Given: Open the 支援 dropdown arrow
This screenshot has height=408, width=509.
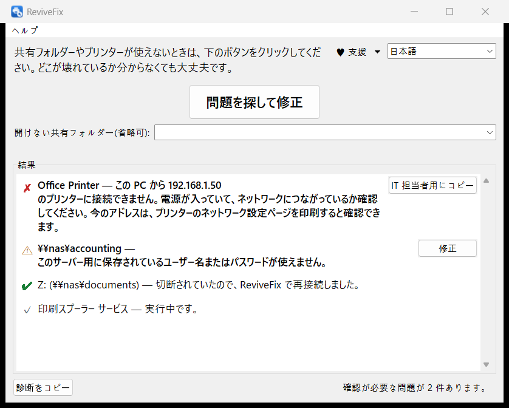Looking at the screenshot, I should click(x=377, y=52).
